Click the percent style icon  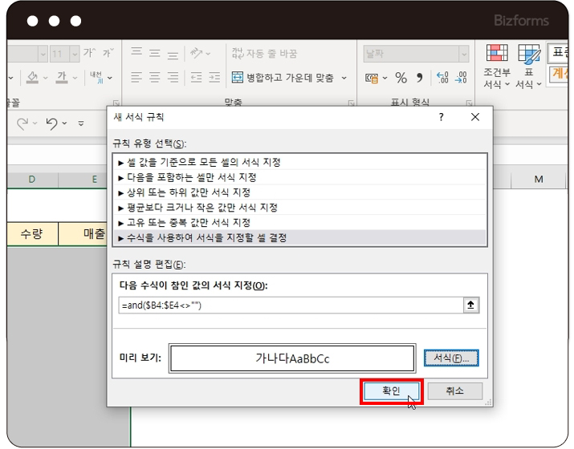pyautogui.click(x=401, y=78)
